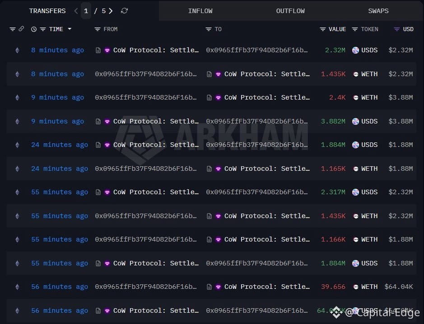424x324 pixels.
Task: Click the link icon in header
Action: point(21,28)
